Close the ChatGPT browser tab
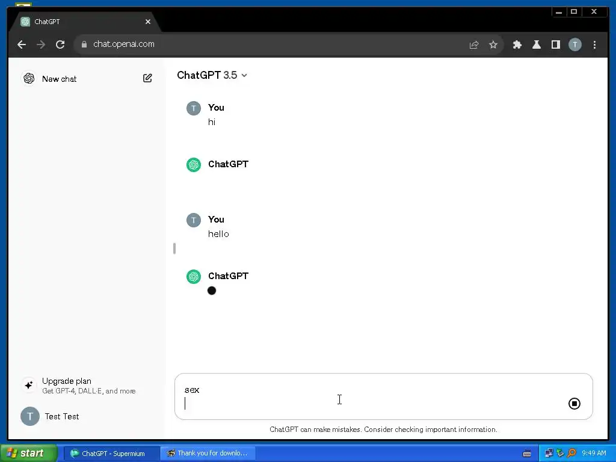Viewport: 616px width, 462px height. (148, 22)
